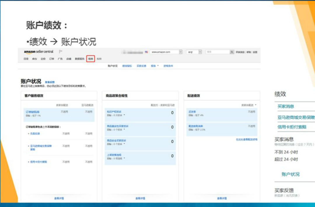315x207 pixels.
Task: Click 买家消息 link in the 绩效 side panel
Action: coord(286,106)
